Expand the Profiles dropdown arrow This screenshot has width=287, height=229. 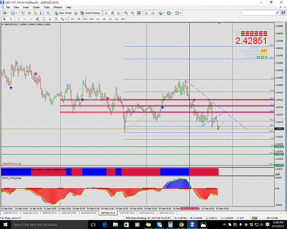tap(16, 13)
